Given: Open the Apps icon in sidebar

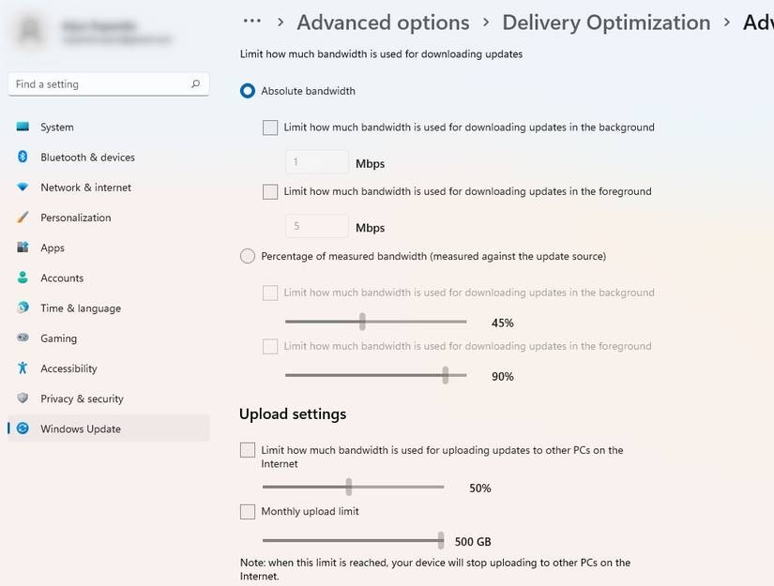Looking at the screenshot, I should [x=23, y=248].
